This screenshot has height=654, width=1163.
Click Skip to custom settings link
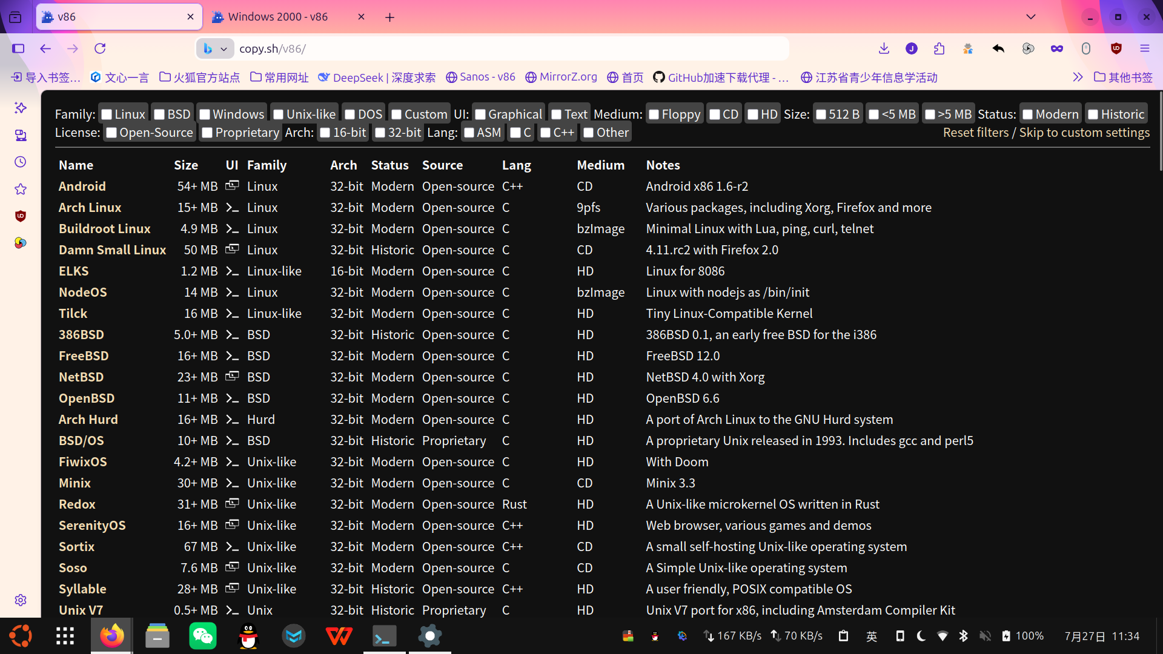(1084, 133)
